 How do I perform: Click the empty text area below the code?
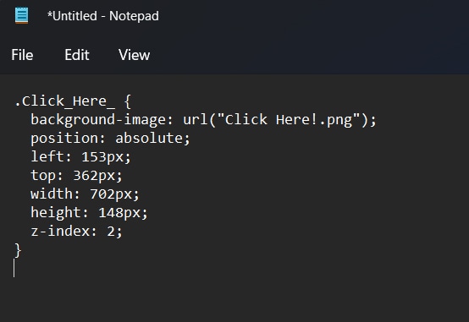pyautogui.click(x=234, y=296)
